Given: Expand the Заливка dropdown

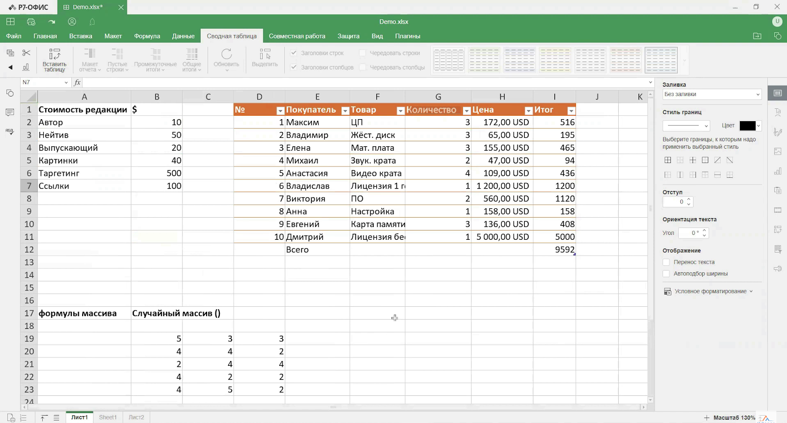Looking at the screenshot, I should tap(712, 95).
